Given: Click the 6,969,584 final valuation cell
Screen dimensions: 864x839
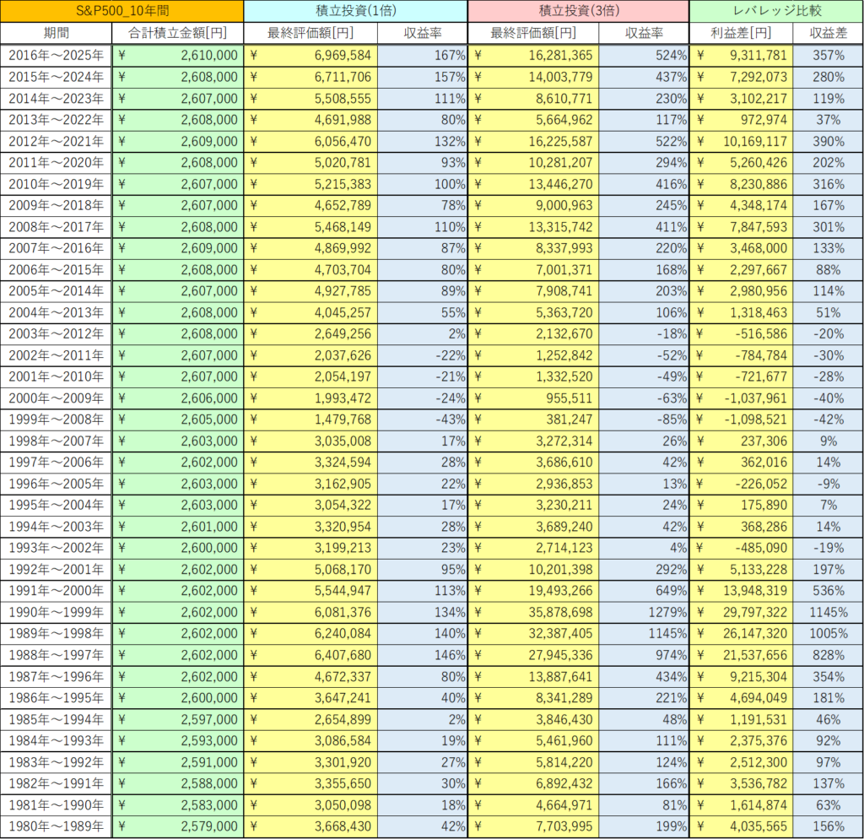Looking at the screenshot, I should [310, 55].
